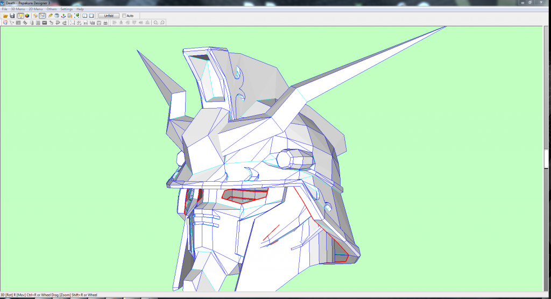The height and width of the screenshot is (299, 551).
Task: Minimize the Pepakura Designer window
Action: (522, 3)
